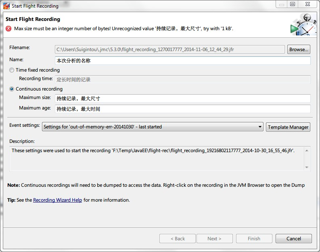Click the greyed Next > button
This screenshot has height=252, width=320.
click(215, 239)
